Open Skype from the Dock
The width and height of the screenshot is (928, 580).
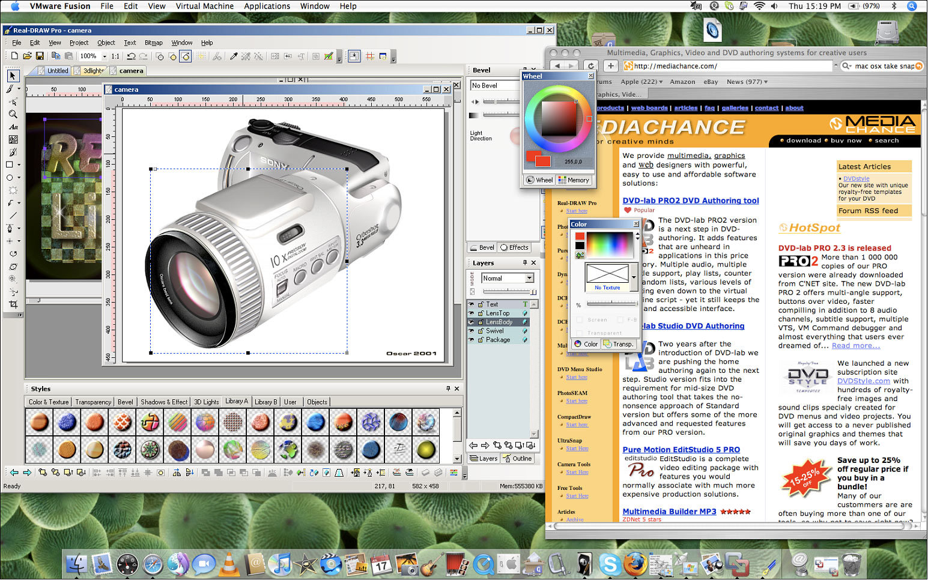point(609,564)
